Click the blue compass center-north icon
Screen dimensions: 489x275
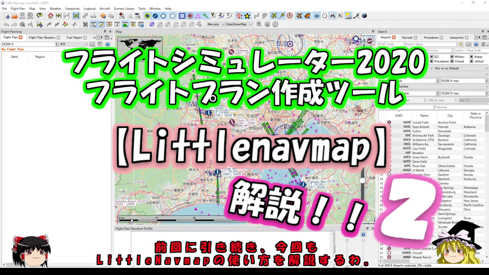pos(152,24)
